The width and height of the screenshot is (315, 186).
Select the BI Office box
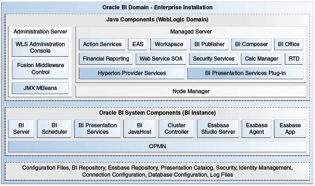point(289,44)
